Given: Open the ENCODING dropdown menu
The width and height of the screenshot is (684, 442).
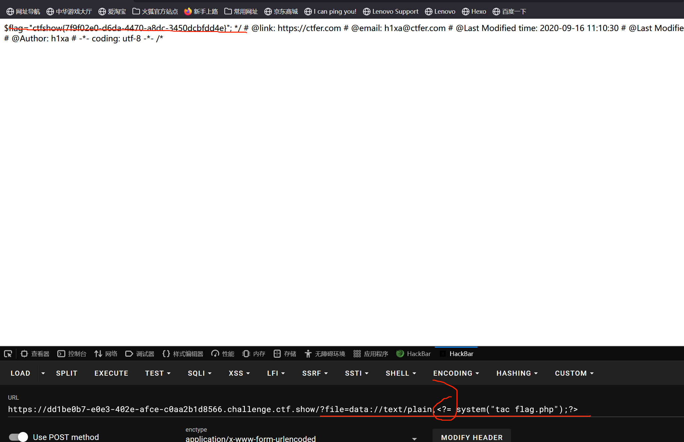Looking at the screenshot, I should point(456,373).
